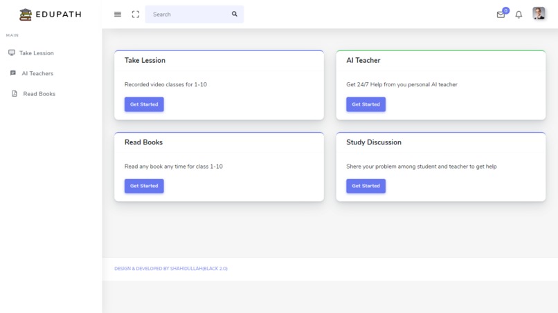Click Get Started in Study Discussion card
Viewport: 558px width, 313px height.
[x=366, y=186]
